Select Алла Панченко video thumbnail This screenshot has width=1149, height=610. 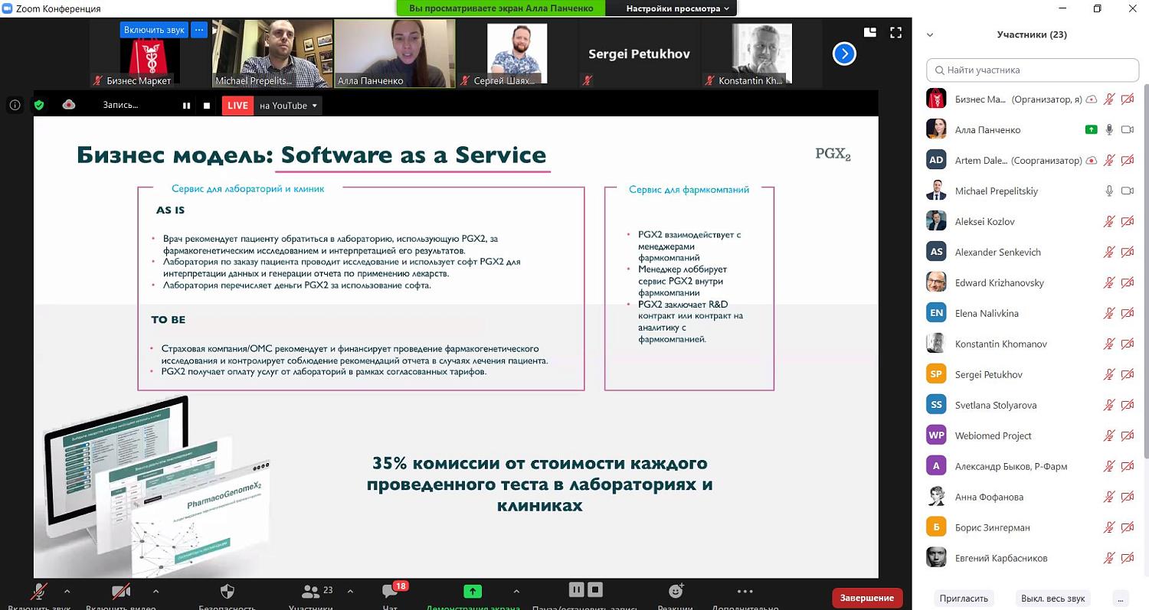coord(394,53)
